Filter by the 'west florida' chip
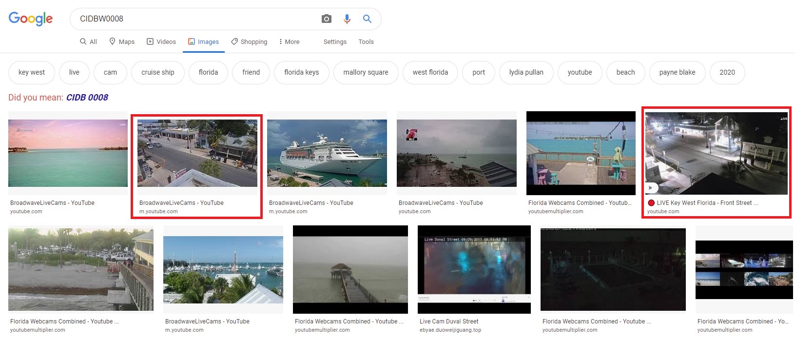The image size is (795, 342). (430, 72)
